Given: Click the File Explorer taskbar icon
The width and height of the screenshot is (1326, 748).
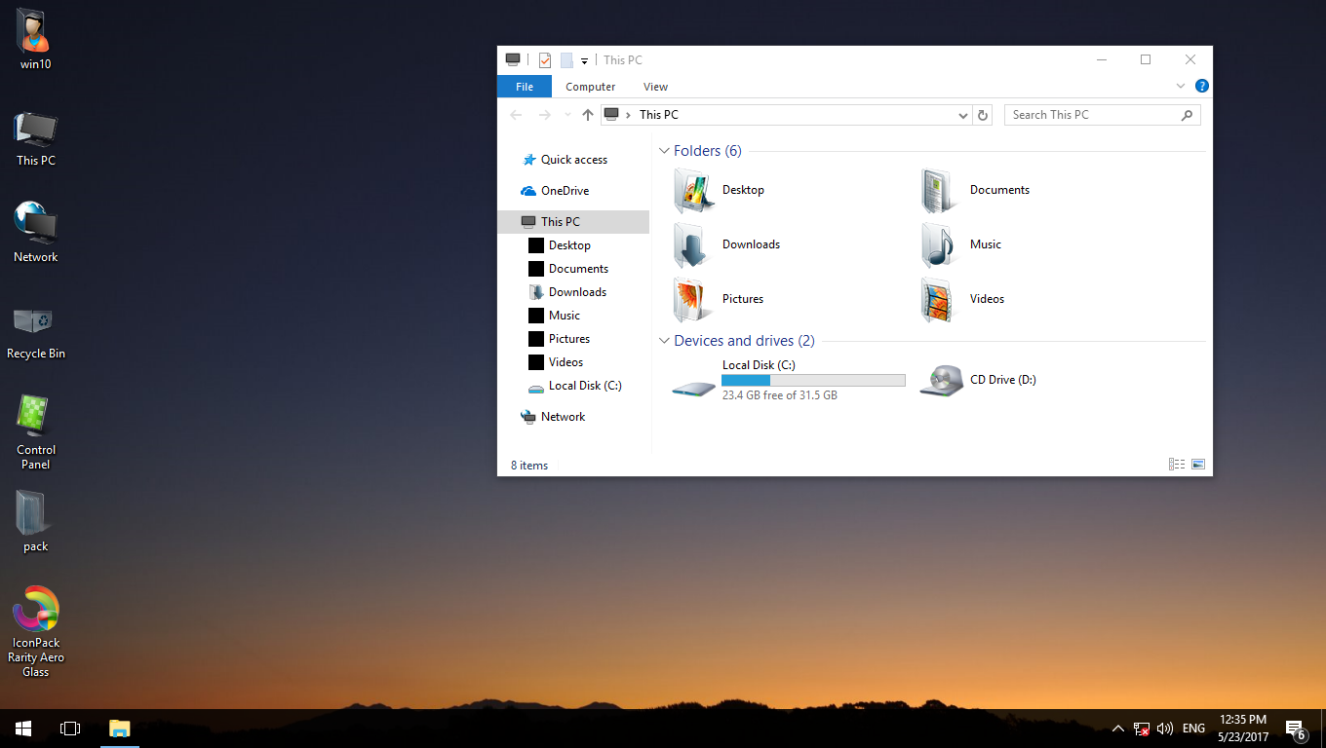Looking at the screenshot, I should pos(119,729).
